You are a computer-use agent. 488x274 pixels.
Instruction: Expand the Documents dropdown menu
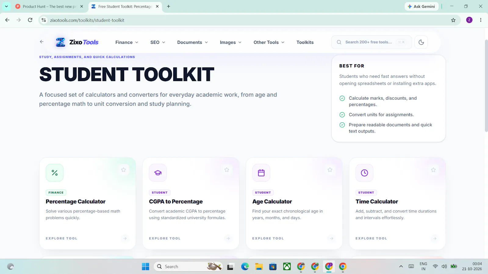pyautogui.click(x=192, y=42)
